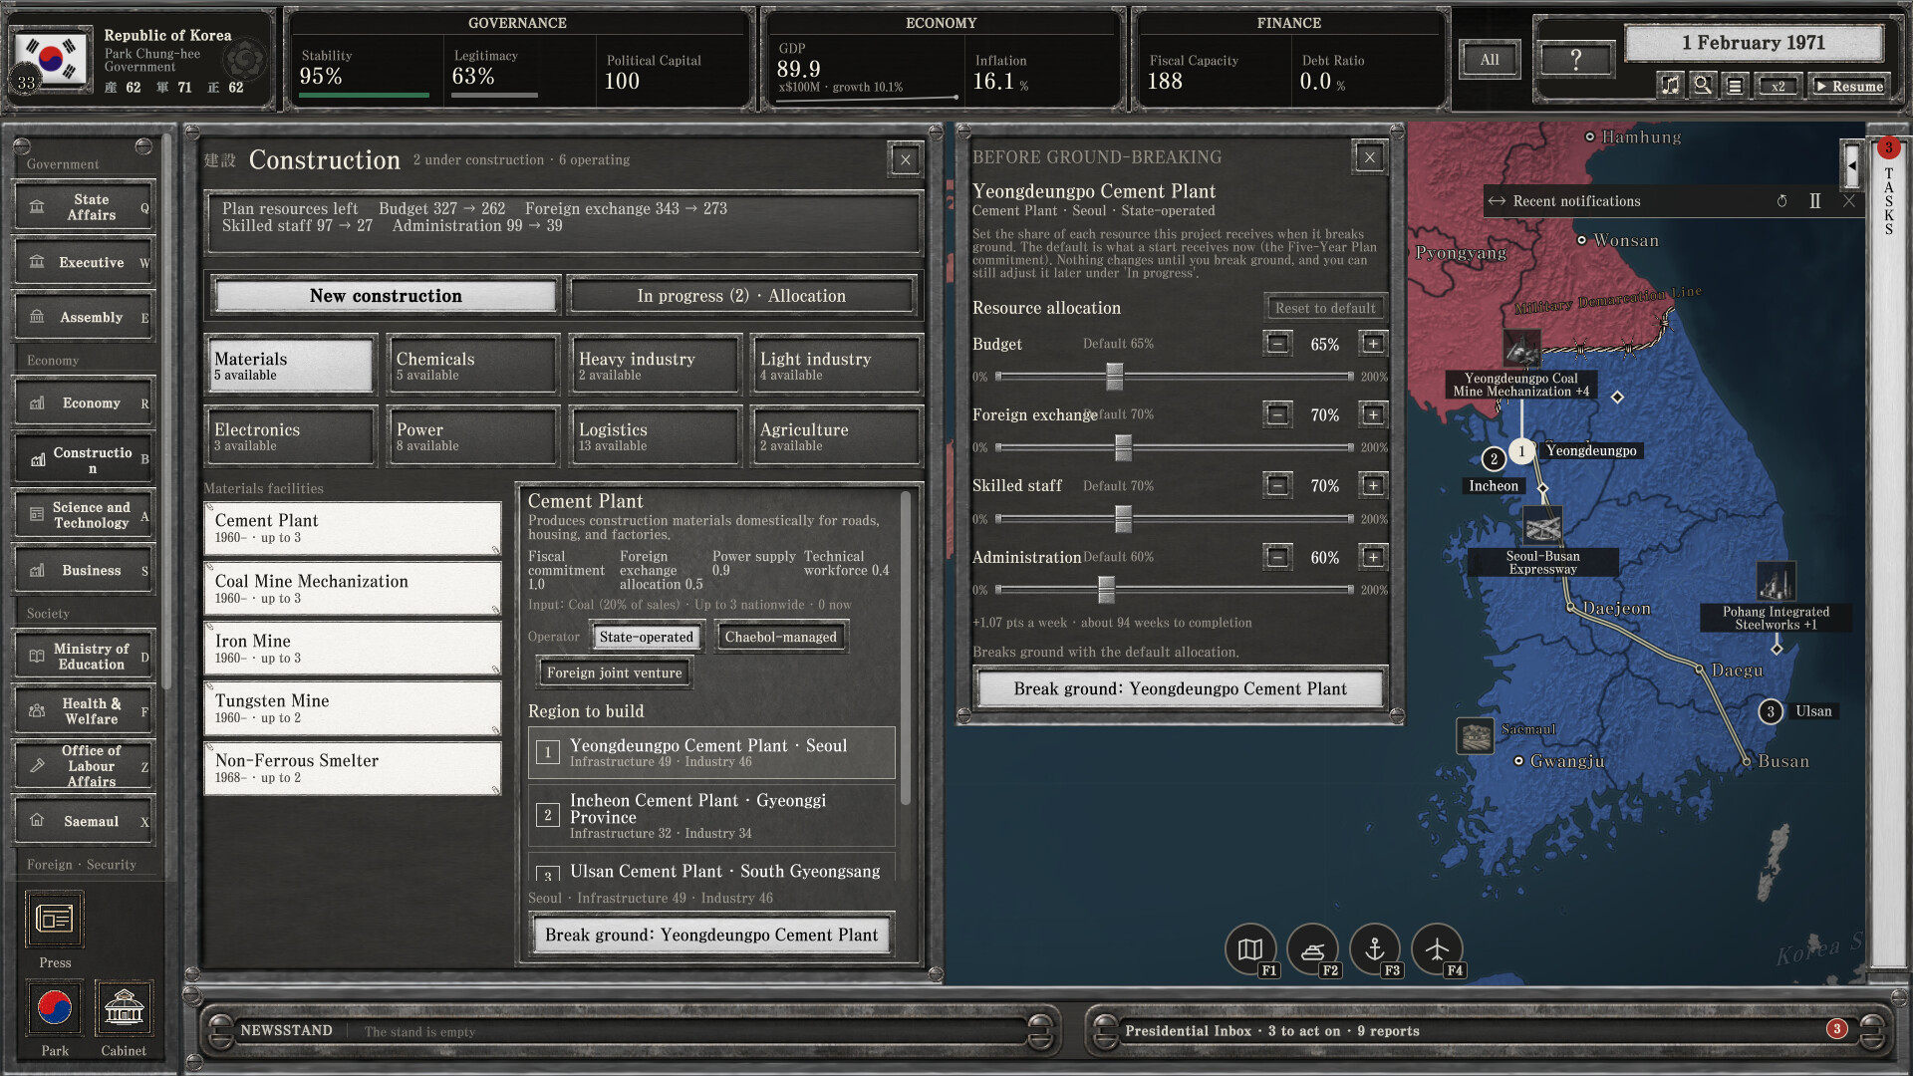The width and height of the screenshot is (1913, 1076).
Task: Increase Budget allocation with plus button
Action: coord(1373,344)
